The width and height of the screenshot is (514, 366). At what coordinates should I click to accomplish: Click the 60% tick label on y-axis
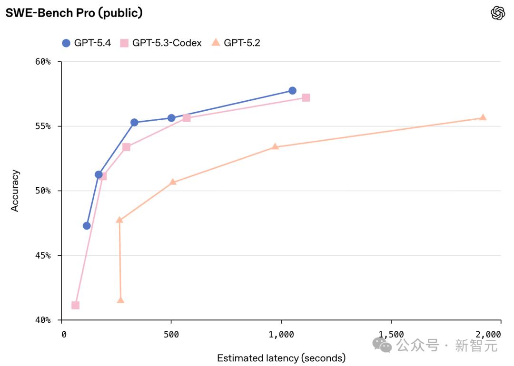42,62
